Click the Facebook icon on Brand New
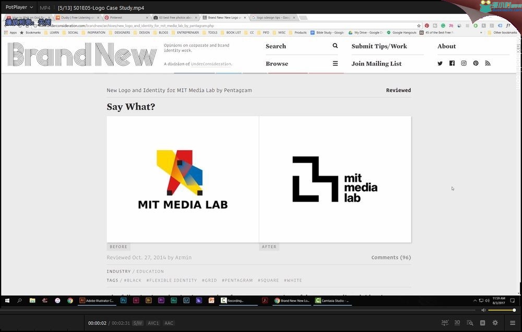 point(452,63)
